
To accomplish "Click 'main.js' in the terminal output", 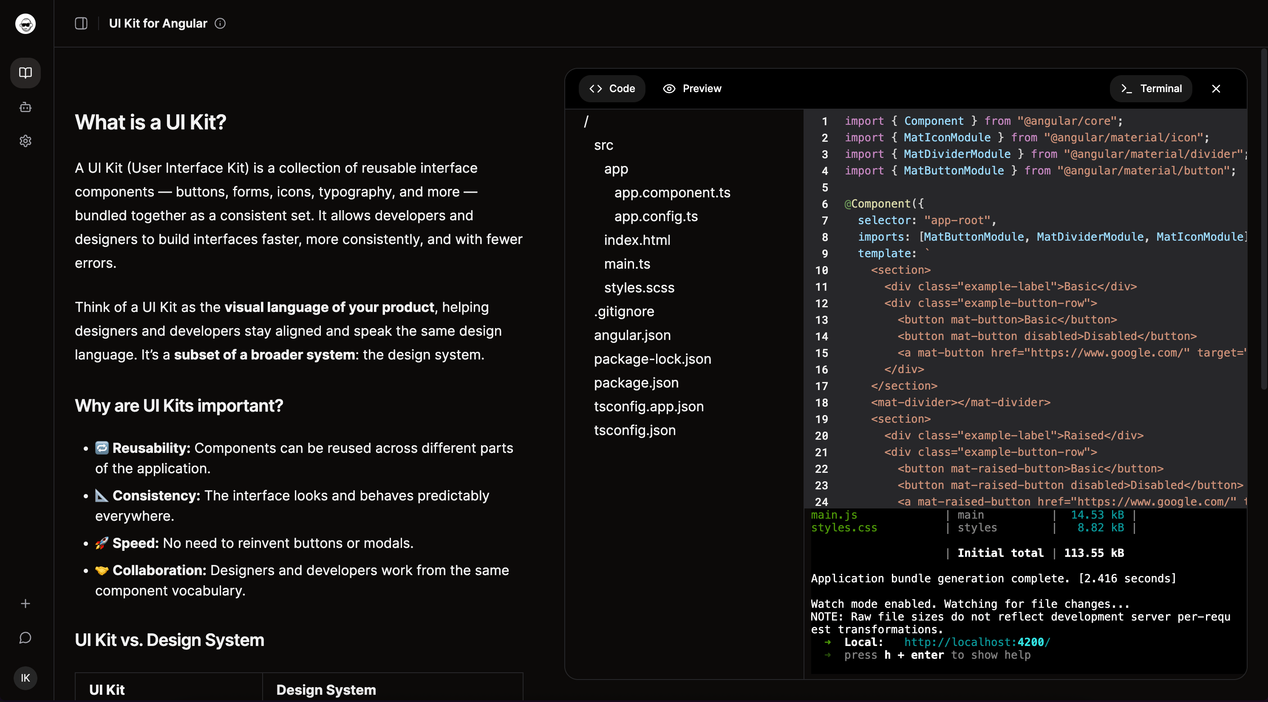I will point(834,515).
